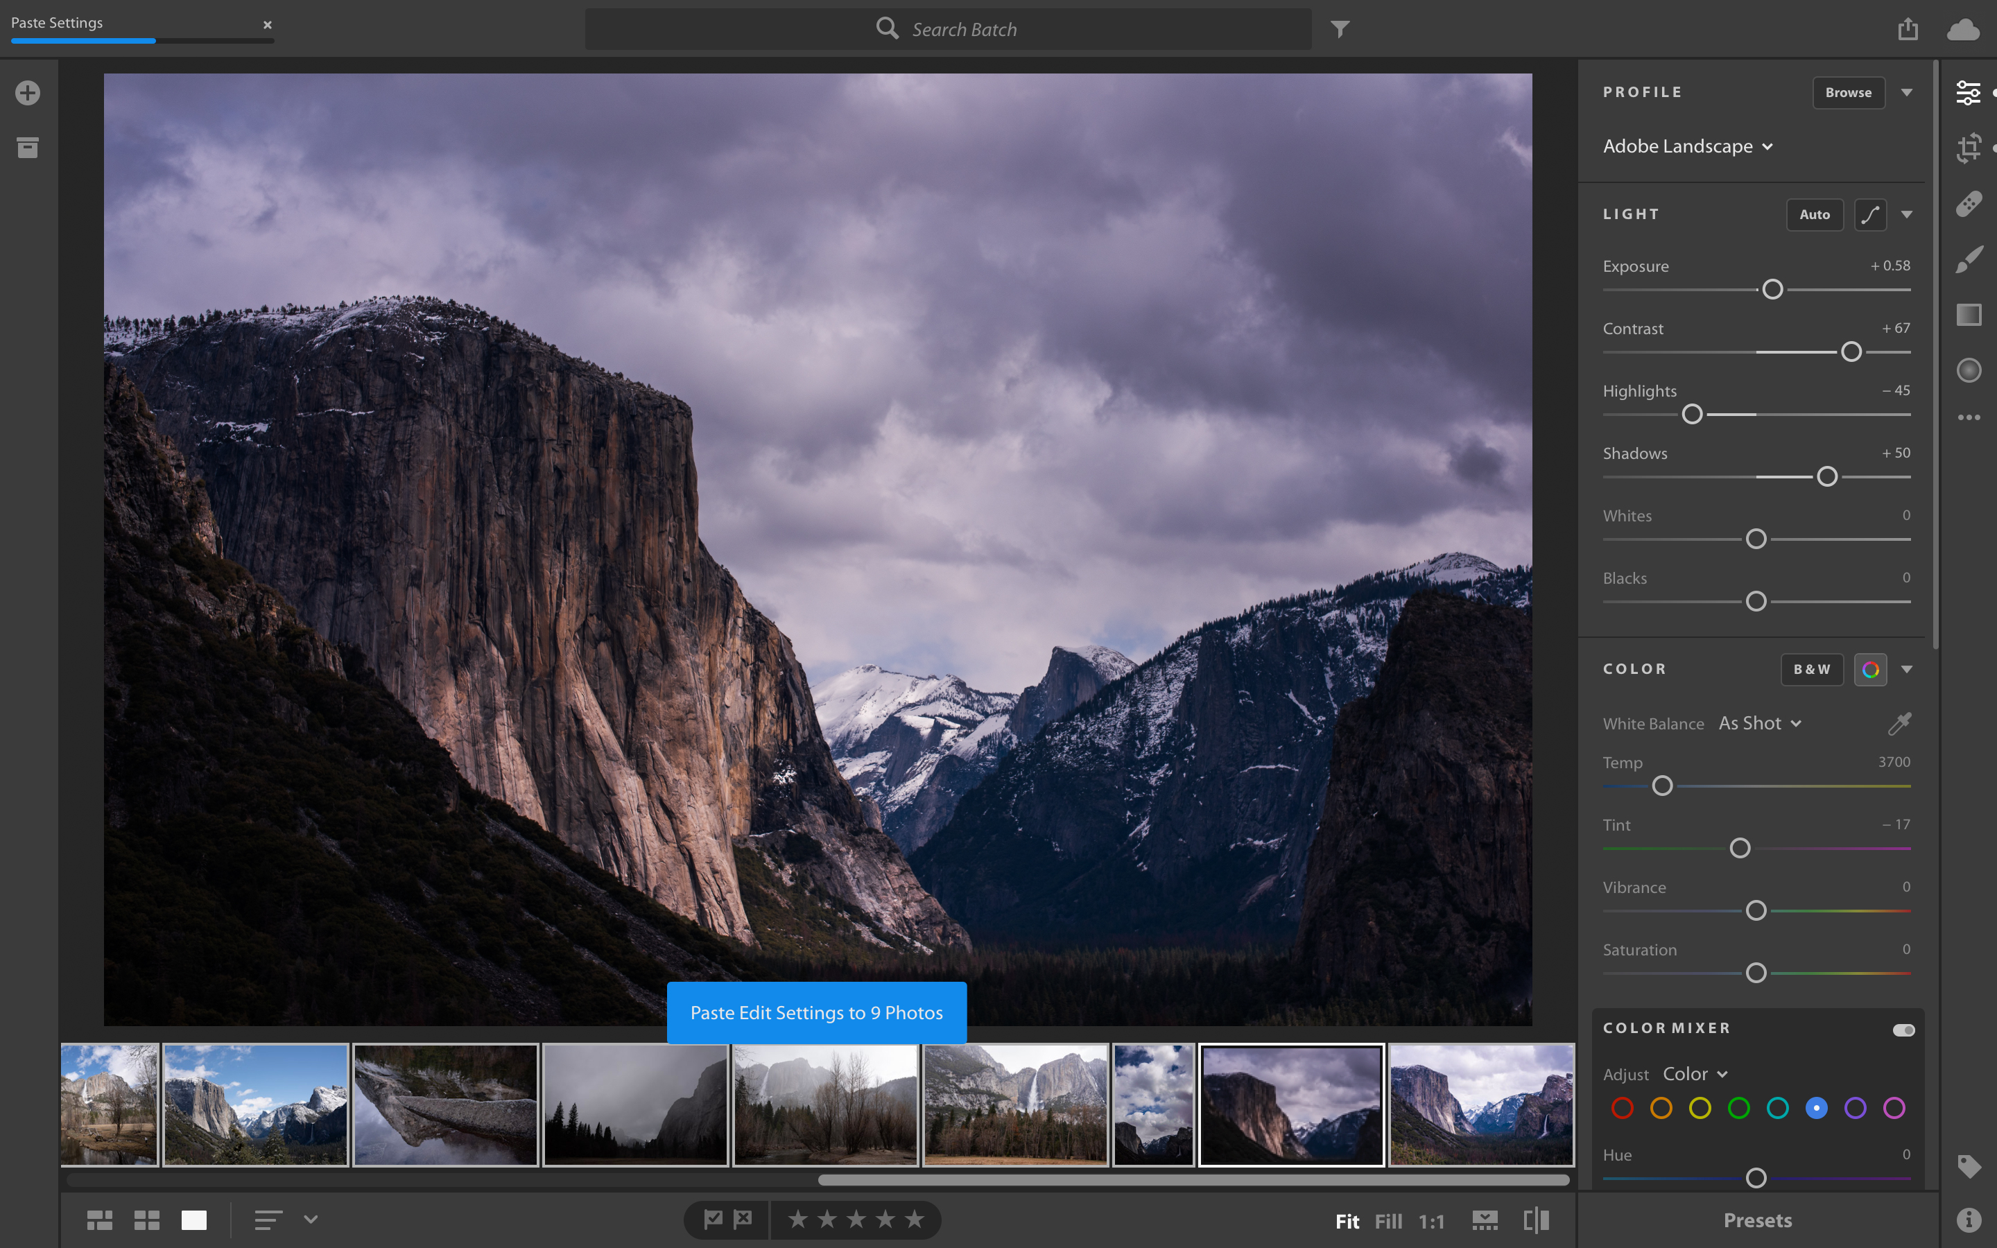Click Browse button in Profile section
The width and height of the screenshot is (1997, 1248).
point(1849,92)
